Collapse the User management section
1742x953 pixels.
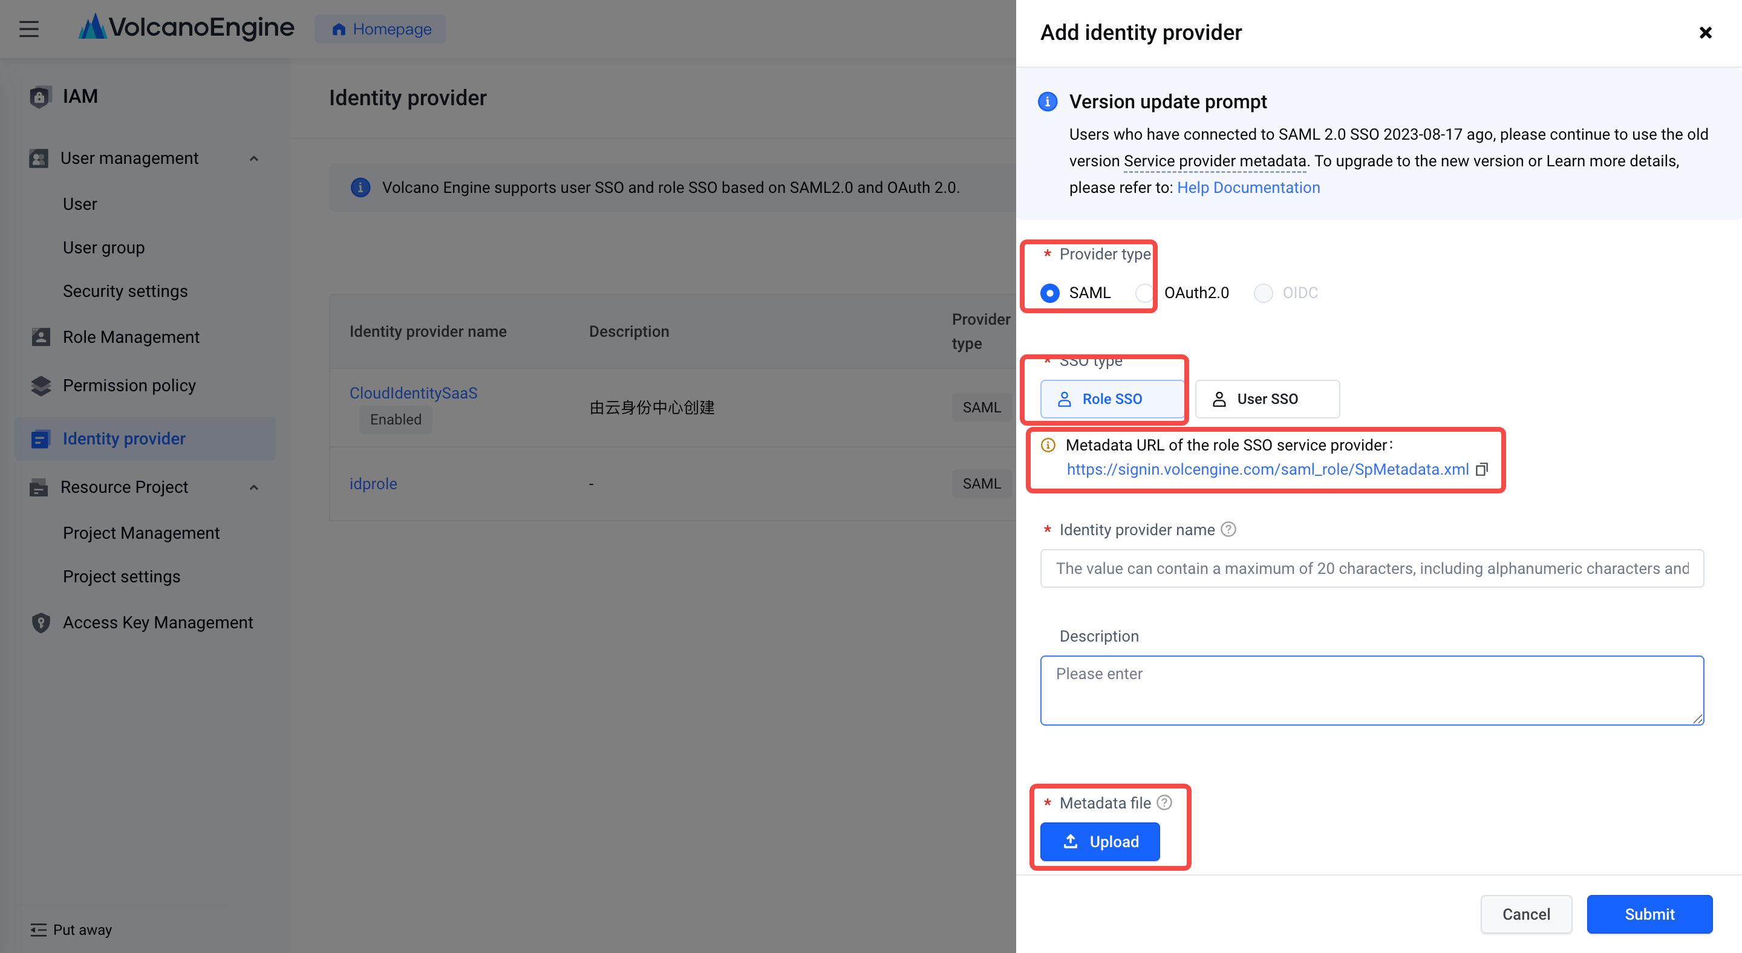click(253, 159)
